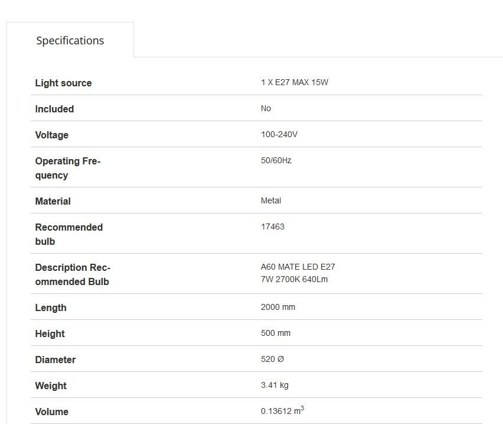Select the Description Recommended Bulb label
Viewport: 503px width, 424px height.
coord(73,274)
